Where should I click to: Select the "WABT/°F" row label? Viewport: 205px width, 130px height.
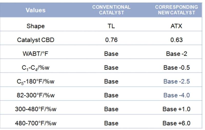pos(36,54)
